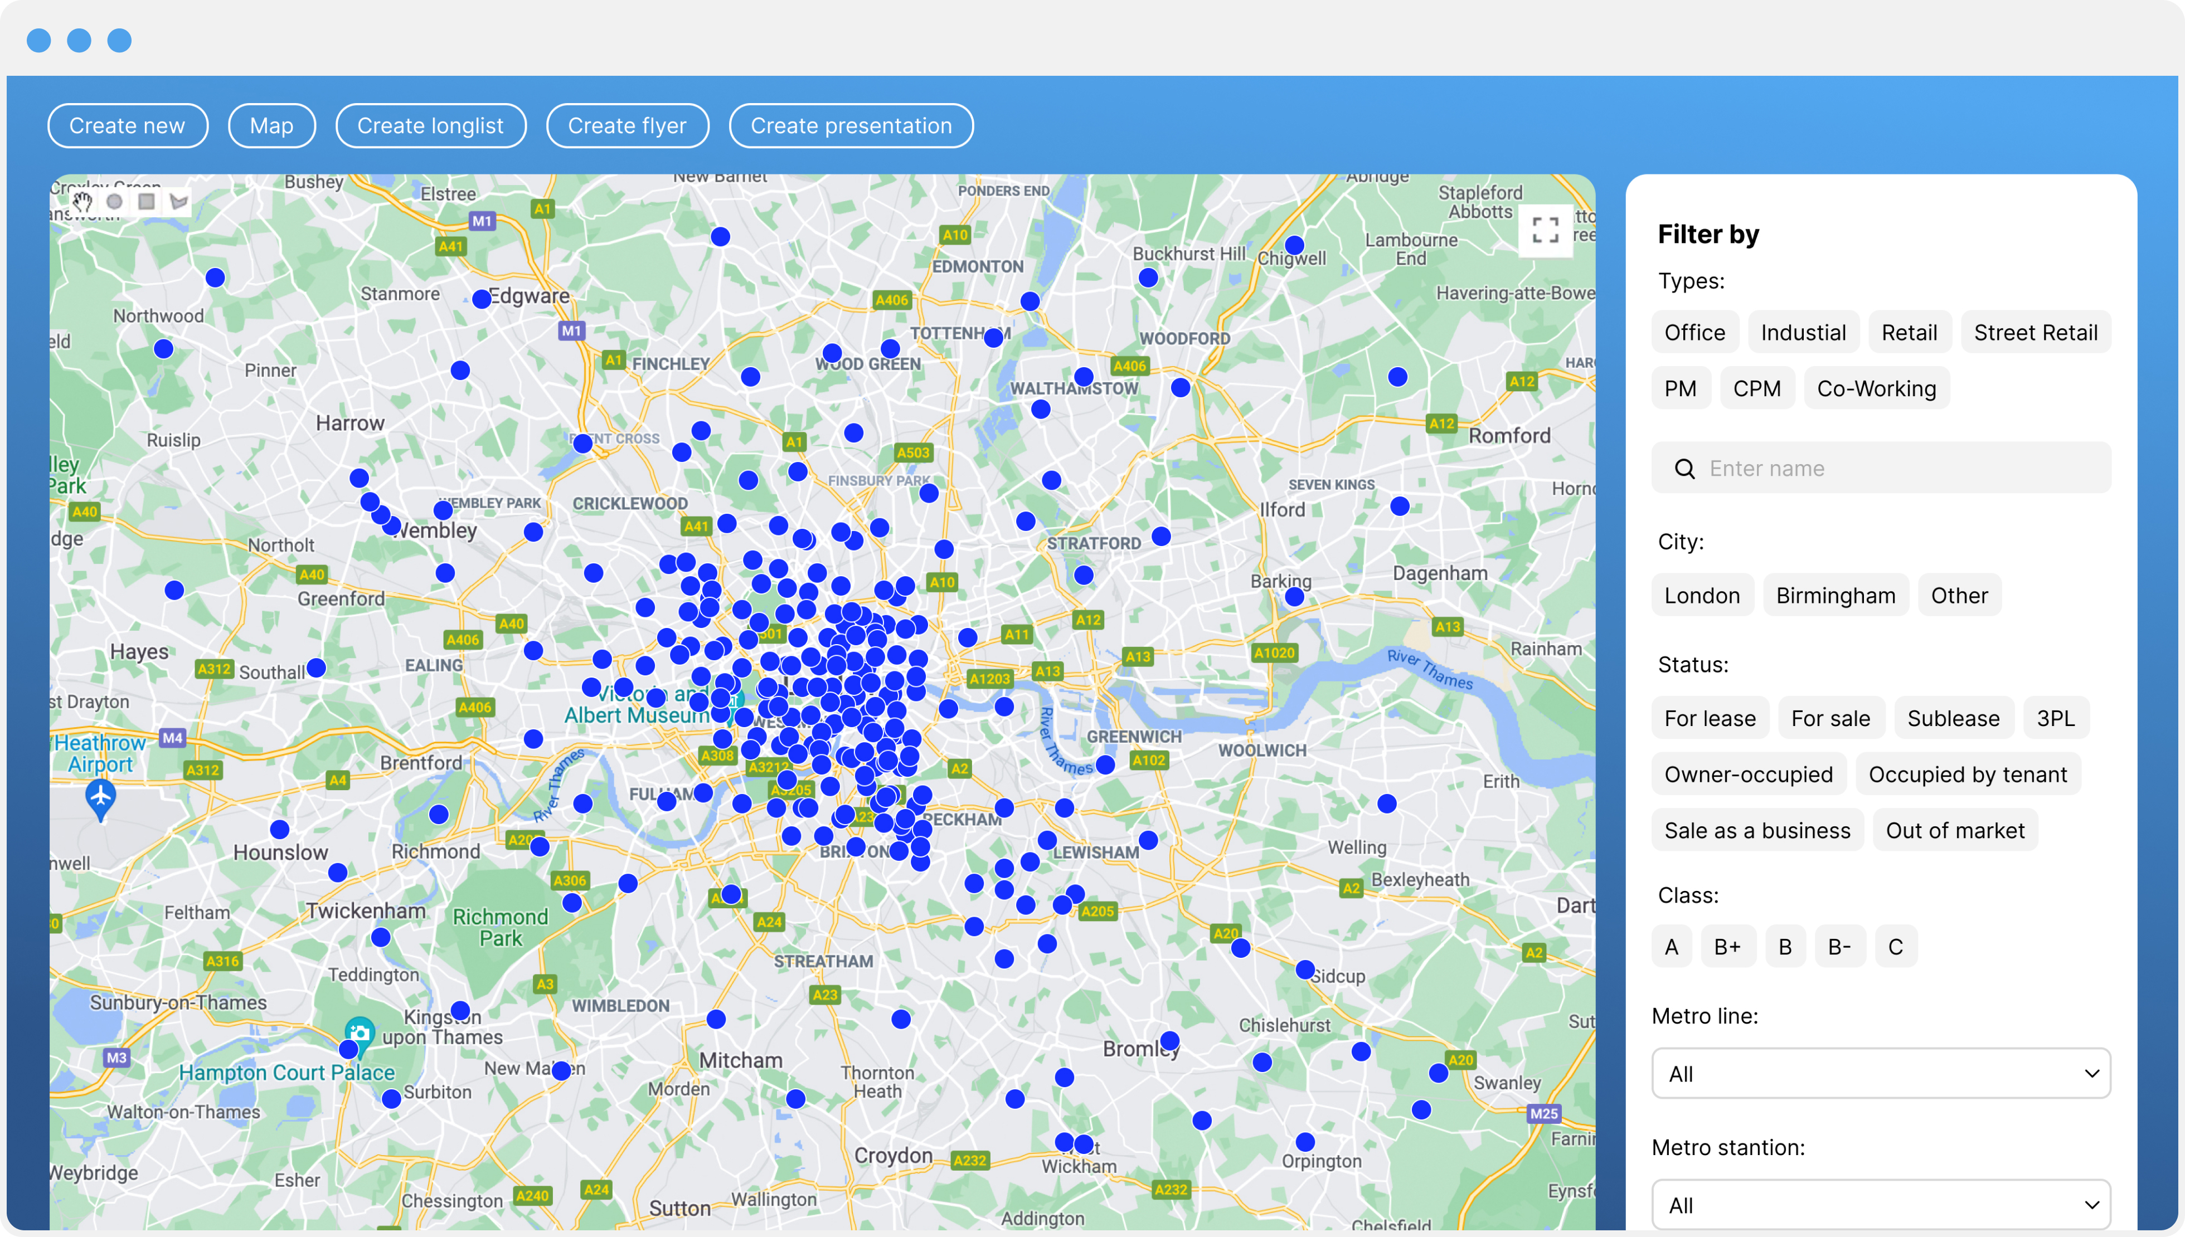Toggle the Office type filter

tap(1694, 332)
